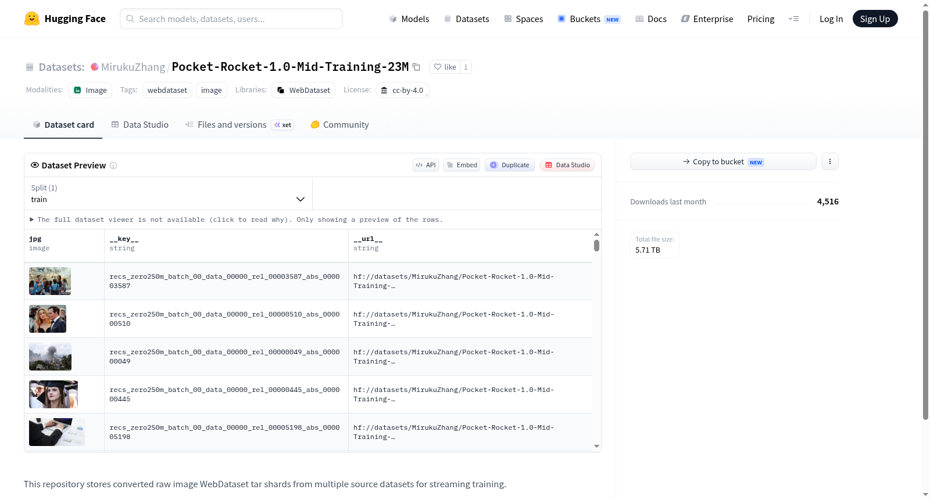Screen dimensions: 930x500
Task: Click the red Data Studio button
Action: click(567, 165)
